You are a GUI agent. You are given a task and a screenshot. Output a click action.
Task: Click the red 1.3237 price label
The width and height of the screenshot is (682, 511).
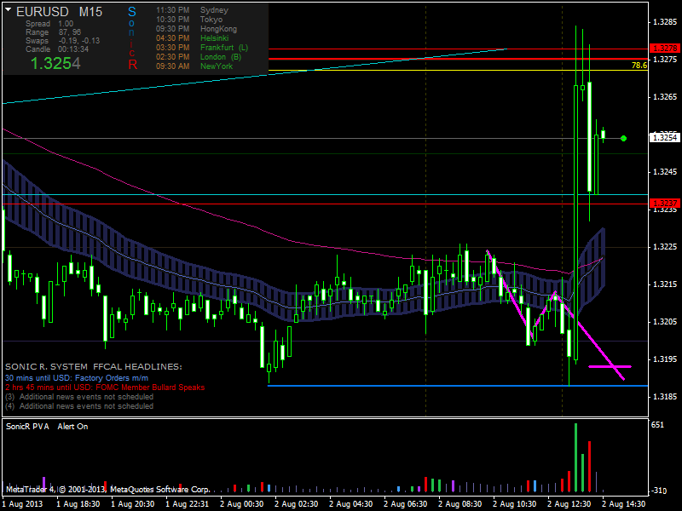[663, 203]
